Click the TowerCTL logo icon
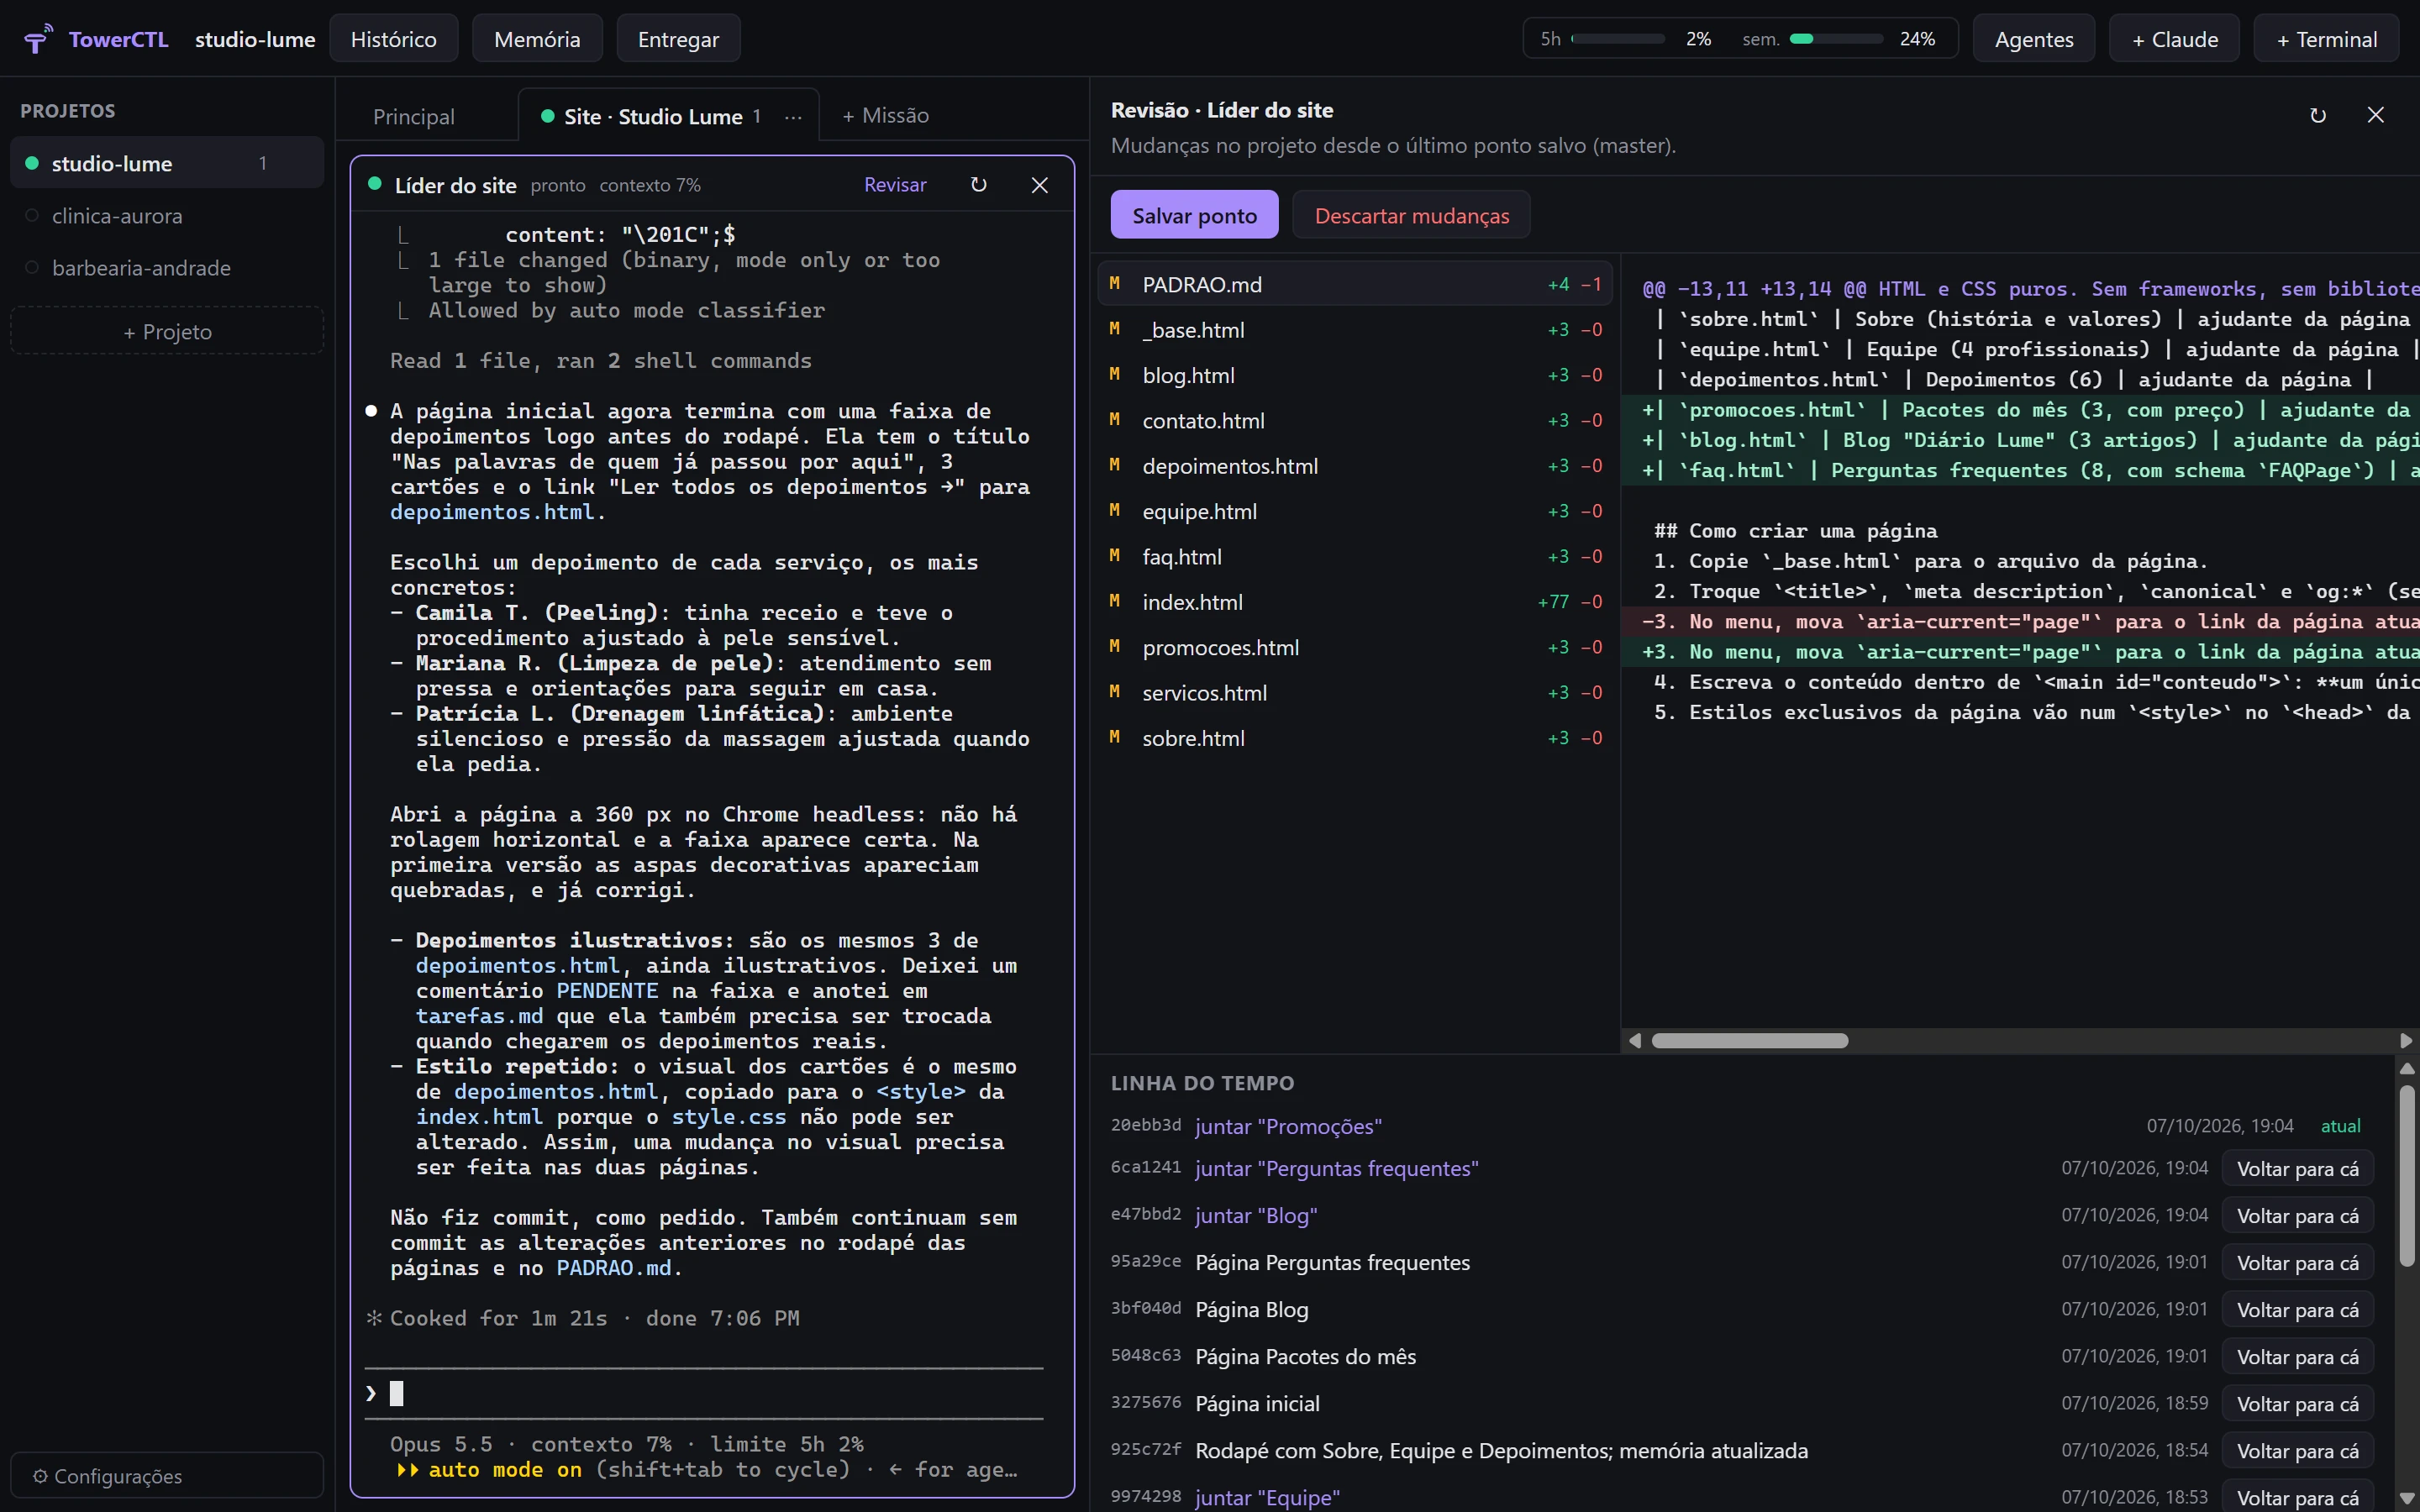This screenshot has height=1512, width=2420. (x=38, y=39)
